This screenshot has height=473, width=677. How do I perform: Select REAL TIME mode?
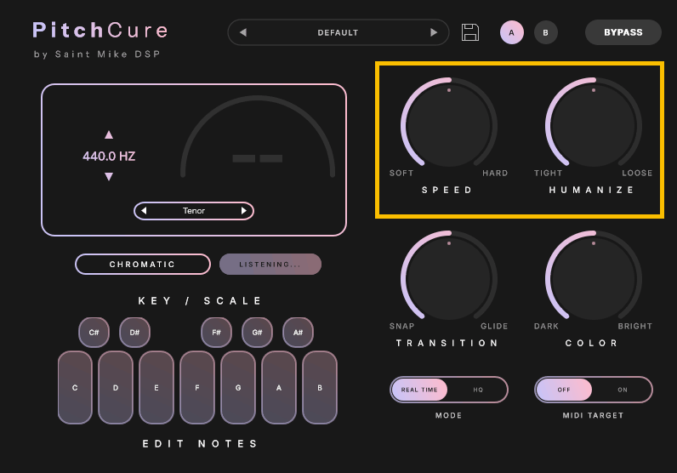tap(419, 390)
